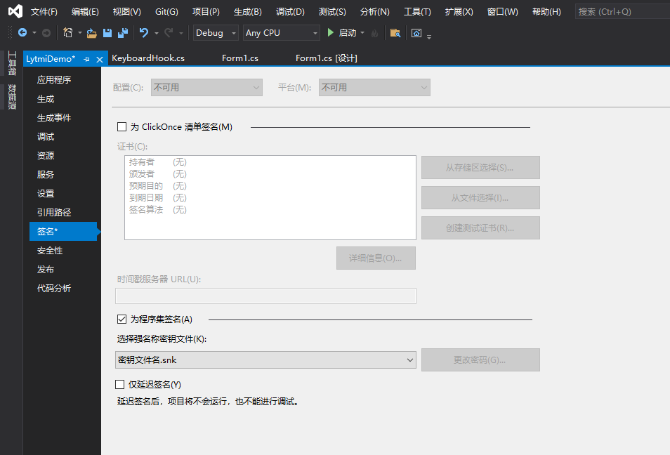Enable 为 ClickOnce 清单签名 checkbox

121,126
